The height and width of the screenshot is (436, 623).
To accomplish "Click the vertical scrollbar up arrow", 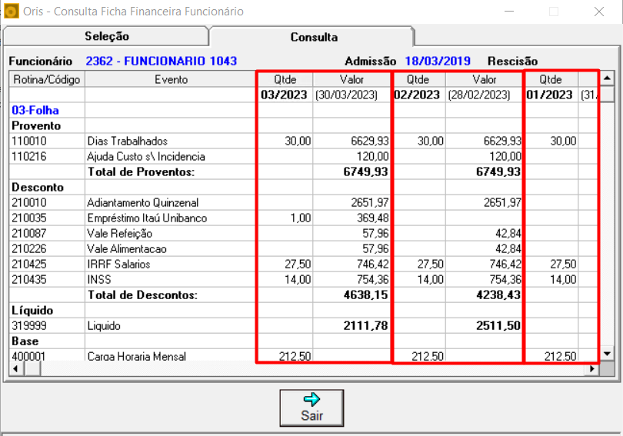I will [x=606, y=78].
